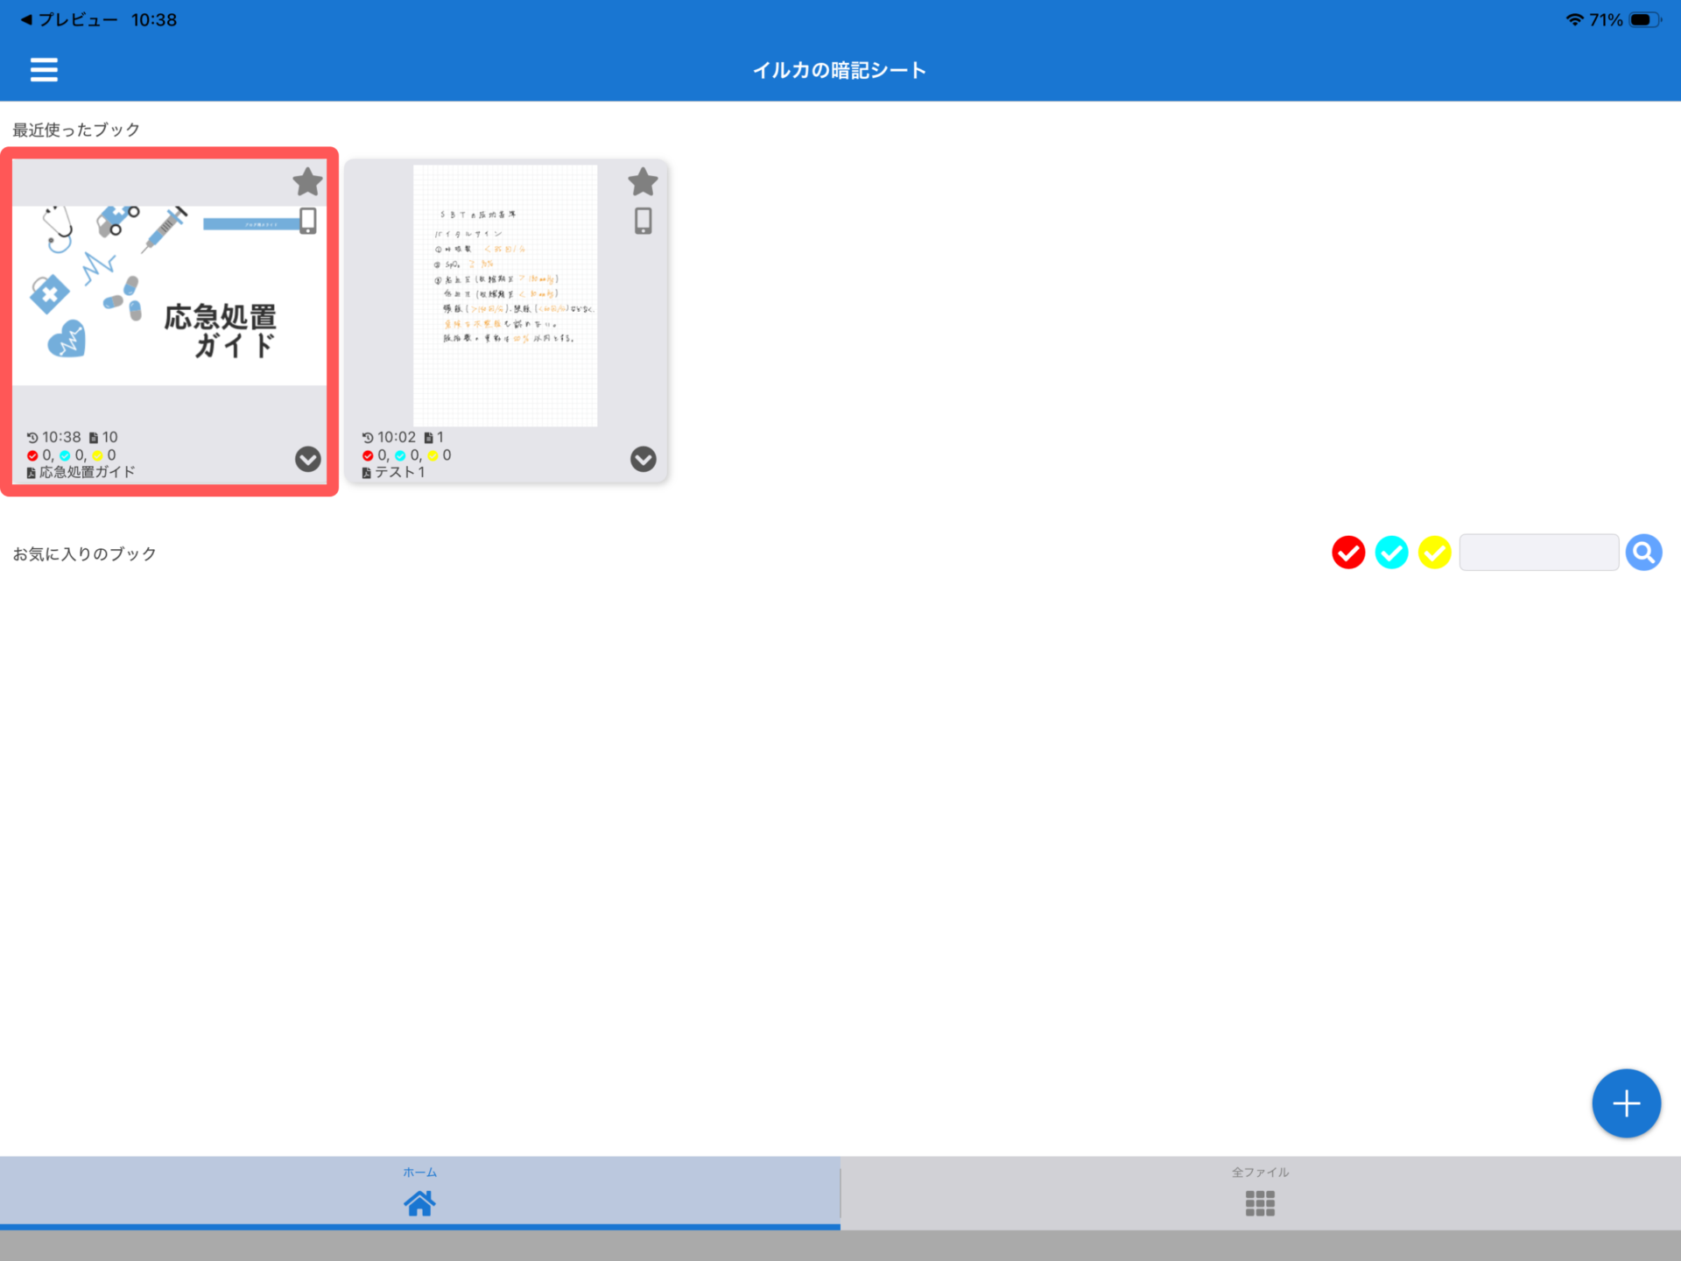Image resolution: width=1681 pixels, height=1261 pixels.
Task: Open the hamburger menu
Action: (x=44, y=69)
